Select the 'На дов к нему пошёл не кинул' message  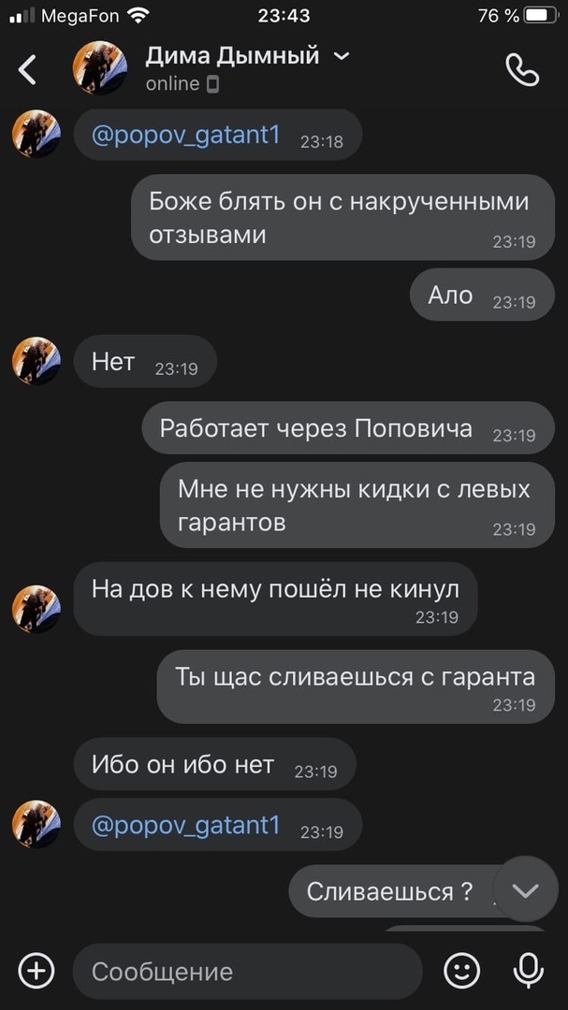pyautogui.click(x=275, y=599)
